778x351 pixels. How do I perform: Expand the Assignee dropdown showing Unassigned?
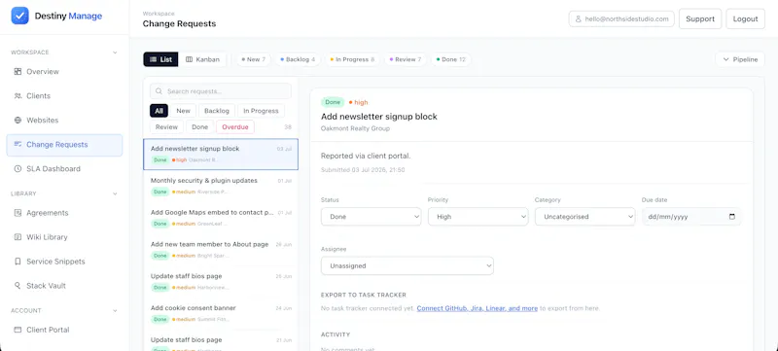[407, 265]
